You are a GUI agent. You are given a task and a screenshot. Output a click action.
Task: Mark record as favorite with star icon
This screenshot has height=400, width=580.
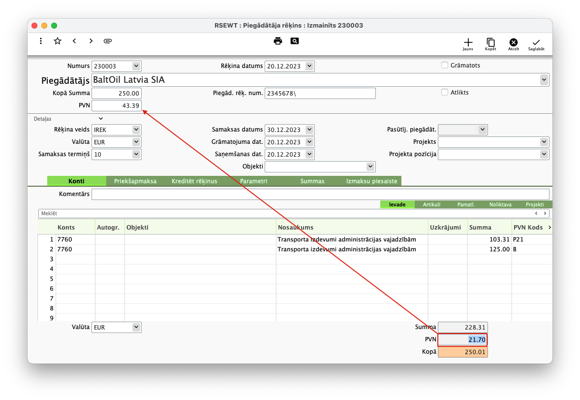coord(58,41)
